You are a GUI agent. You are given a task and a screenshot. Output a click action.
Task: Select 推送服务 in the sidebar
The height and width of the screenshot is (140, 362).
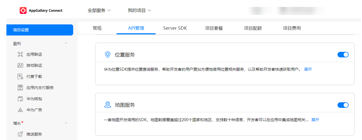34,134
